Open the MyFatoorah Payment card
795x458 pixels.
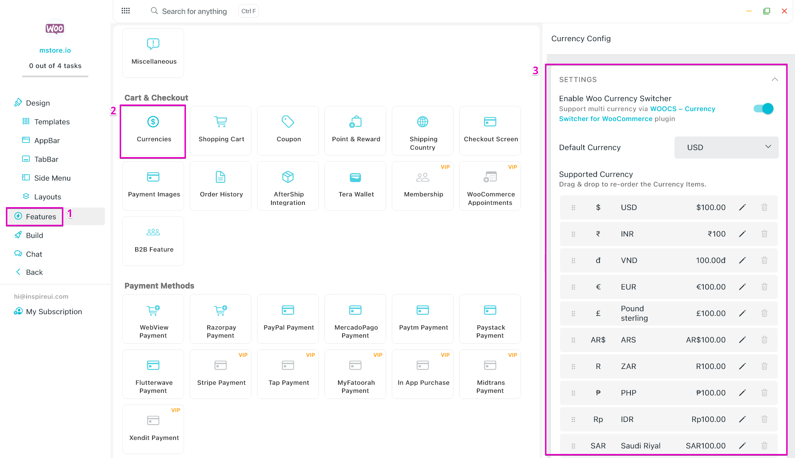coord(355,374)
